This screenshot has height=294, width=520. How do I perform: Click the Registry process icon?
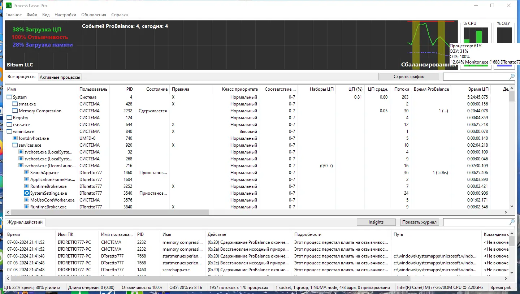pos(9,118)
